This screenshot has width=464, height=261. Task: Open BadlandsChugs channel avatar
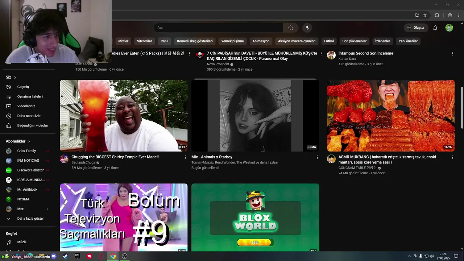tap(64, 159)
